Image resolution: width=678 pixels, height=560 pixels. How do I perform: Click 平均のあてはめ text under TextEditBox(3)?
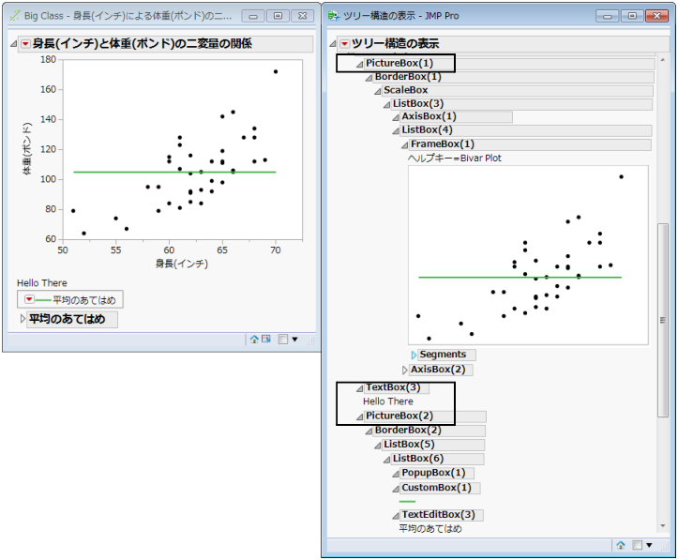coord(430,528)
